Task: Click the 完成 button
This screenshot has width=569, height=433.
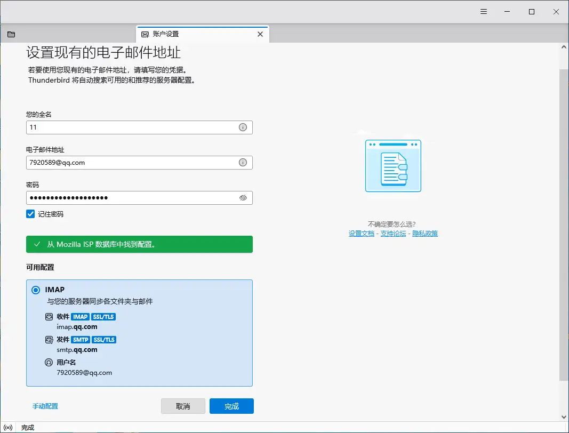Action: 231,406
